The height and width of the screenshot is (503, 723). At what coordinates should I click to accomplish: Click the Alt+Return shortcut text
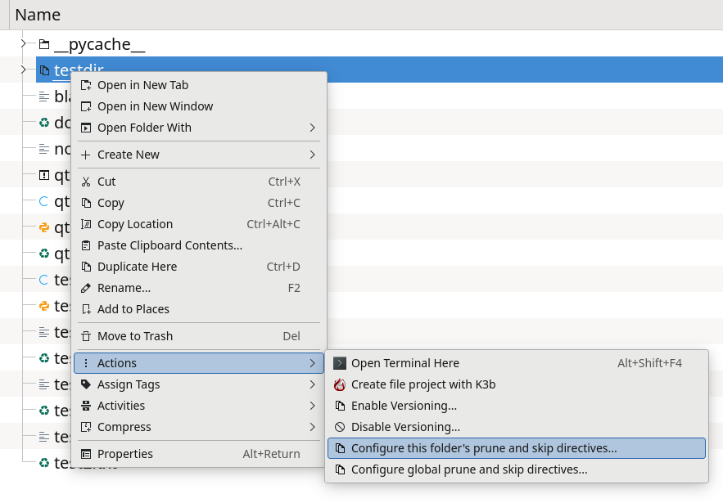(272, 454)
